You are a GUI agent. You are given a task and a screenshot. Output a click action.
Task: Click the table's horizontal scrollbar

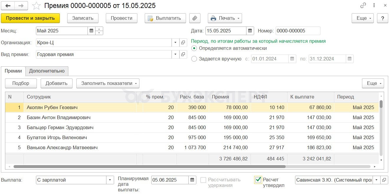pyautogui.click(x=149, y=167)
